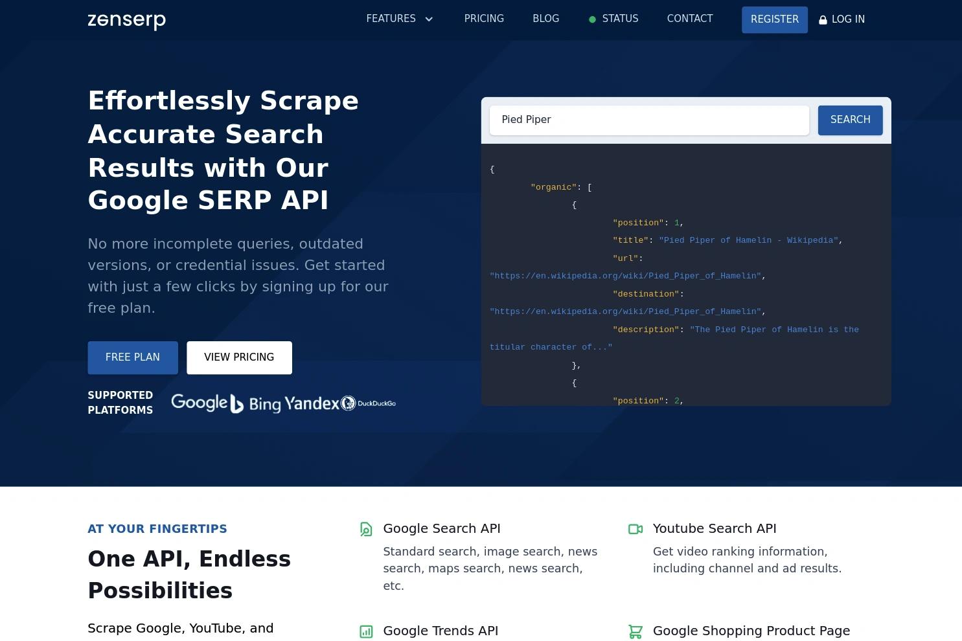
Task: Click the "position": 1 line in JSON
Action: tap(648, 223)
